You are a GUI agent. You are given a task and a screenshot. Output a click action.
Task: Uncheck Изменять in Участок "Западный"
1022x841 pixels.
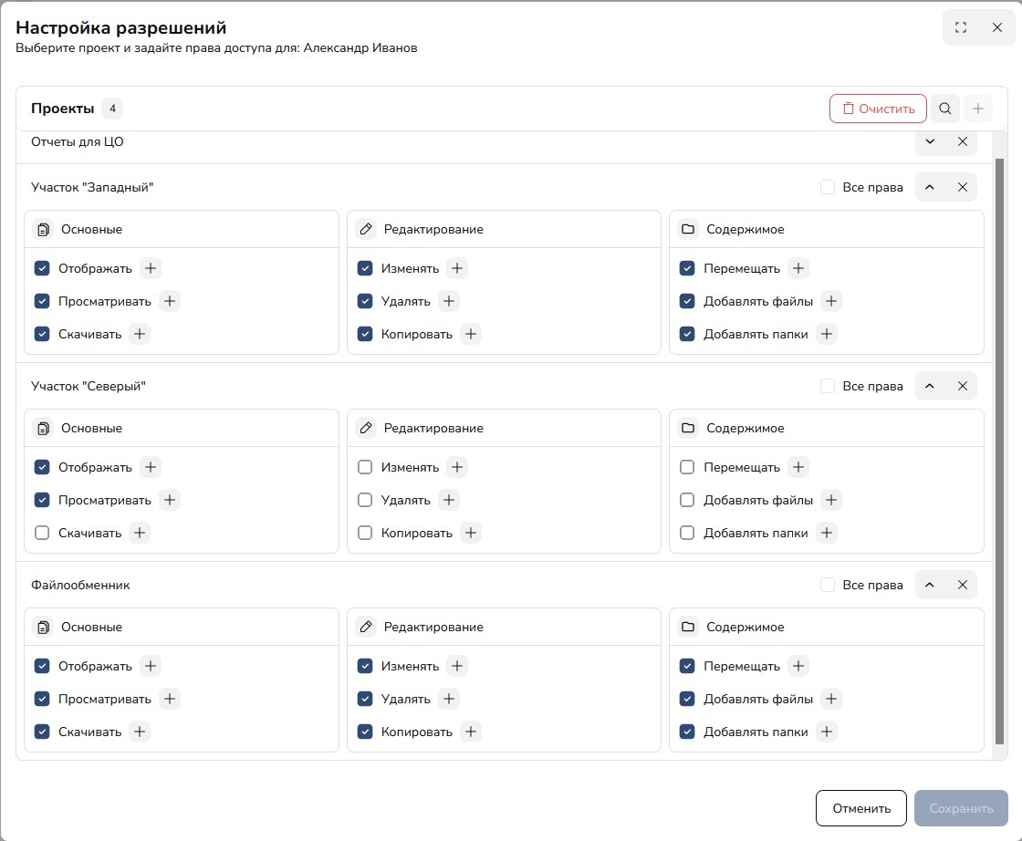pyautogui.click(x=365, y=268)
